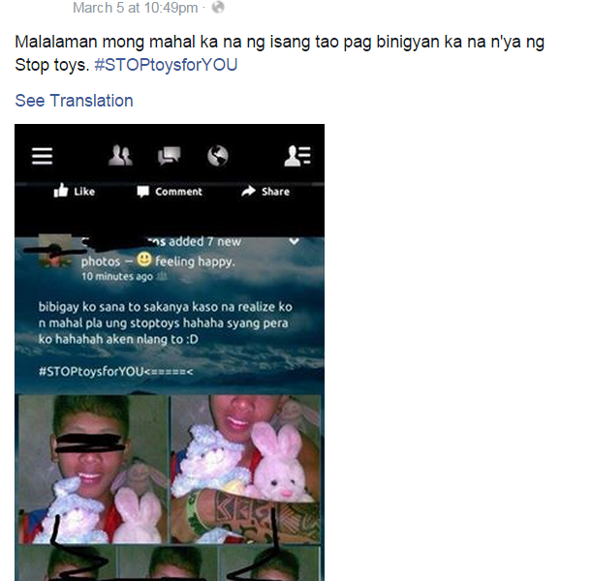The image size is (592, 581).
Task: Open the globe notifications icon
Action: tap(218, 156)
